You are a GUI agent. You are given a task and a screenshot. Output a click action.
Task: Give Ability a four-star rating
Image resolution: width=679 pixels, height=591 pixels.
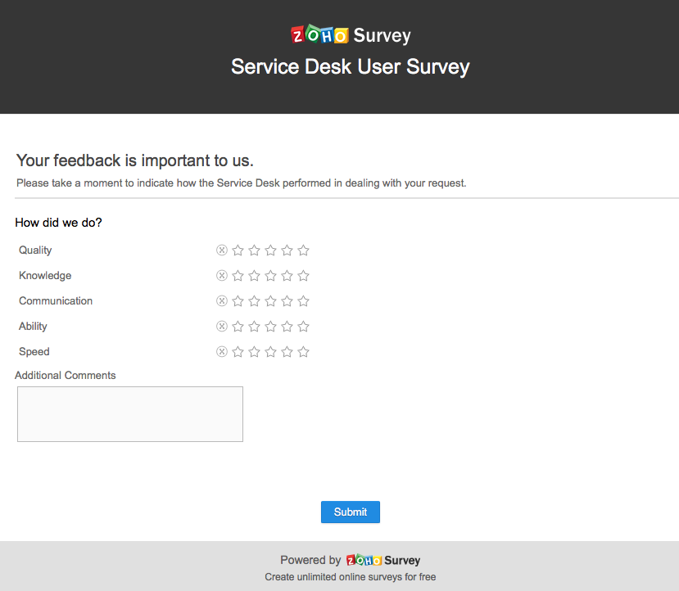click(x=287, y=327)
